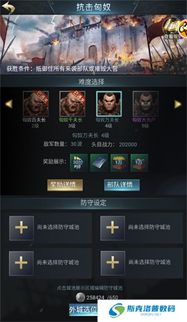Screen dimensions: 187x322
Task: Add city in top-left defense slot
Action: 21,228
